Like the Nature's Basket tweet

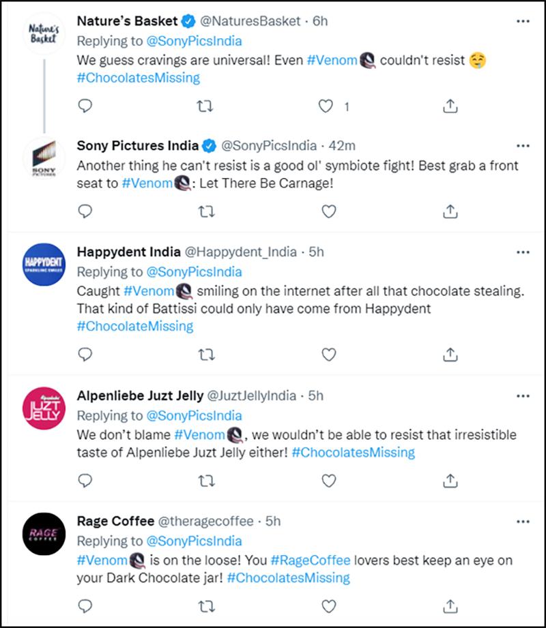(326, 106)
